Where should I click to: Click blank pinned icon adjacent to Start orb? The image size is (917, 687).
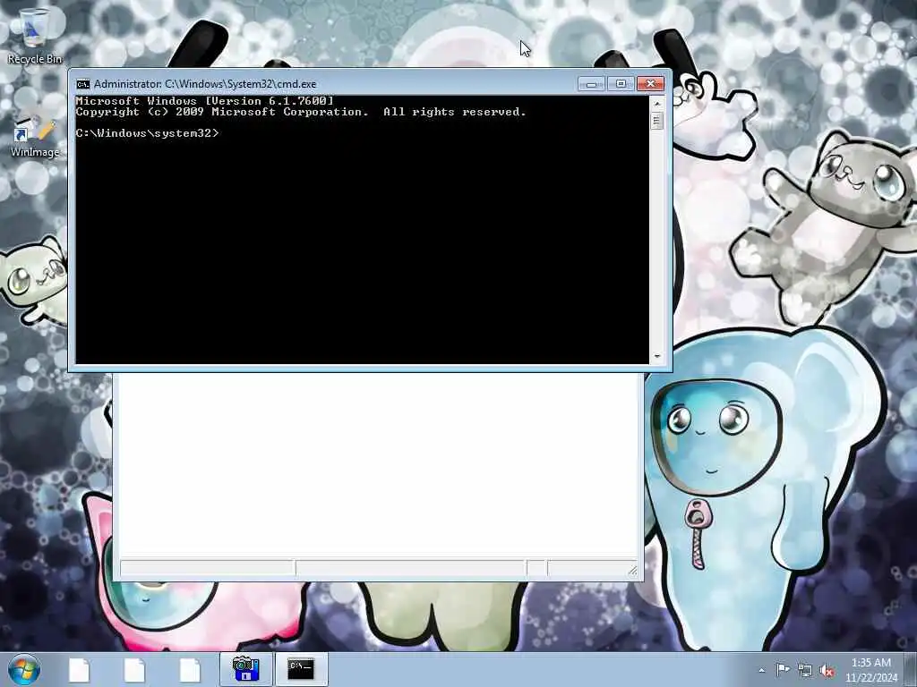pyautogui.click(x=79, y=670)
